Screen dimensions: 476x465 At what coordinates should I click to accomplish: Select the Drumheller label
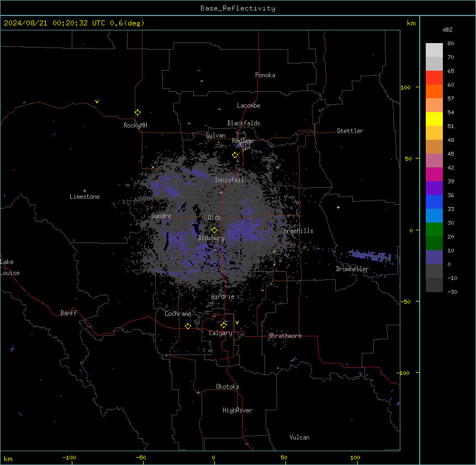point(352,269)
